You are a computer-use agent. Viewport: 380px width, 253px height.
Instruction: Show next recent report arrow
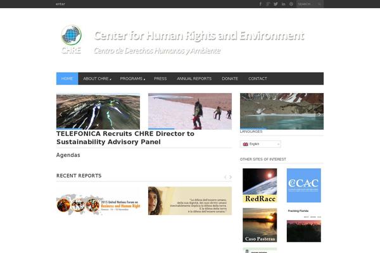click(x=231, y=177)
